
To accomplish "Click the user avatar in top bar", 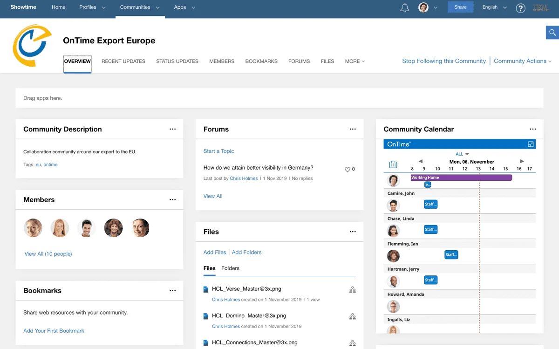I will (423, 7).
